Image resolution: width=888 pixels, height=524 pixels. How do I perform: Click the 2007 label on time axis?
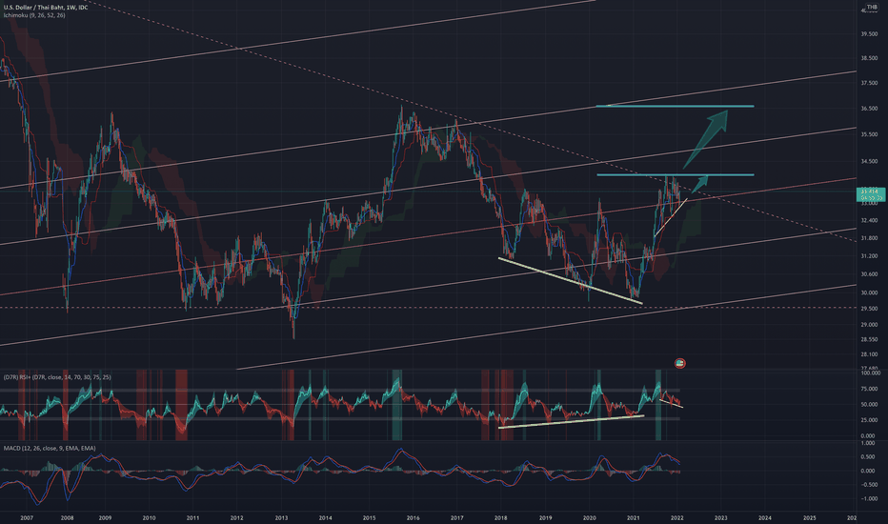point(26,517)
